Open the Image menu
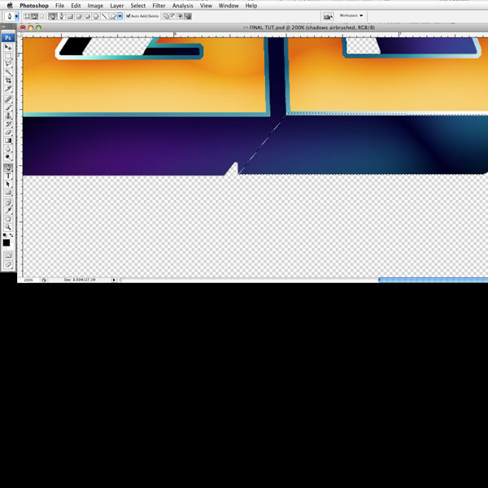 coord(95,6)
